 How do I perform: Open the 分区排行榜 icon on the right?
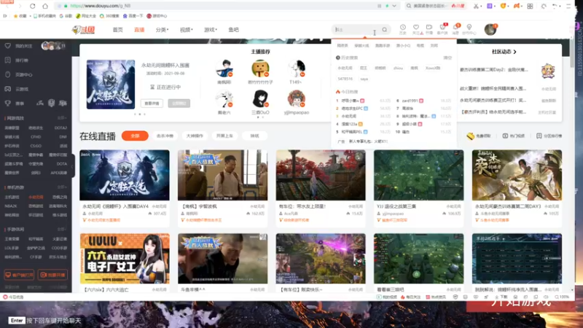click(539, 136)
